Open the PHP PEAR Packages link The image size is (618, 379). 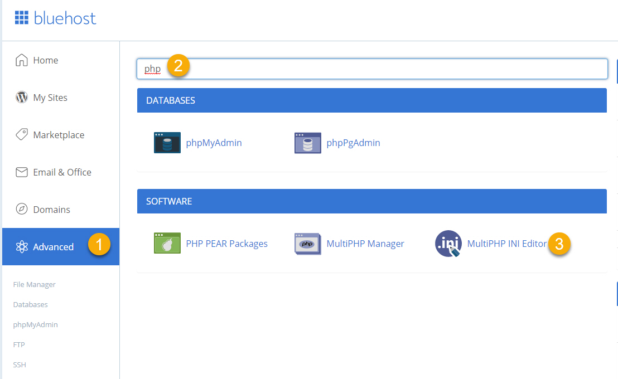[226, 244]
